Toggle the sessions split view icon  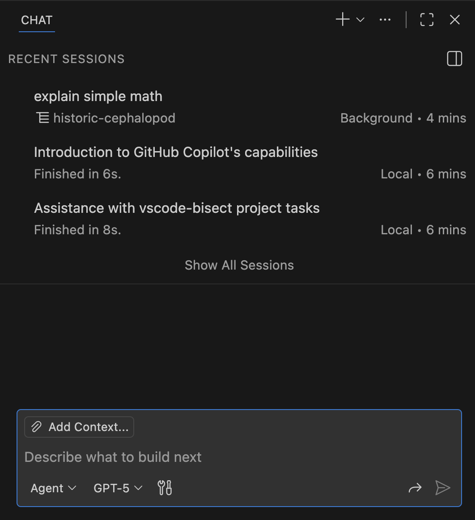(454, 59)
